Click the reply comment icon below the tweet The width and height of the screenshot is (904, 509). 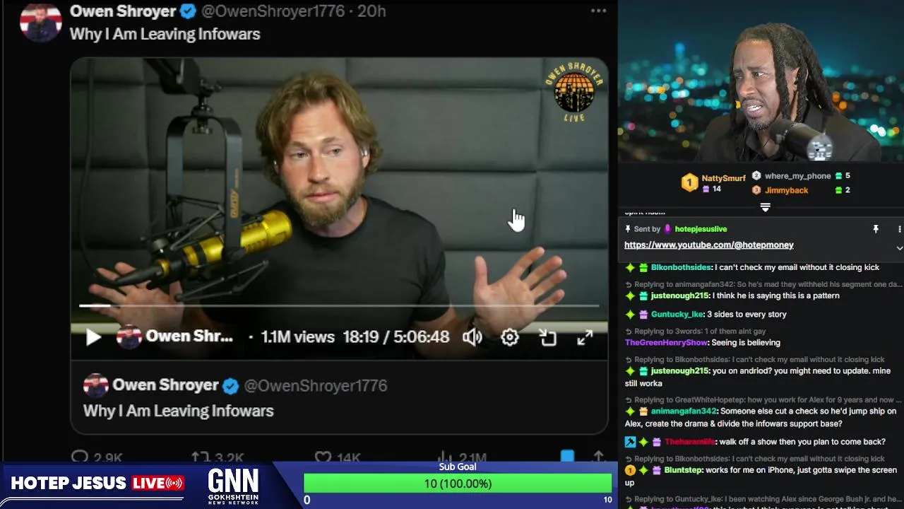(80, 457)
